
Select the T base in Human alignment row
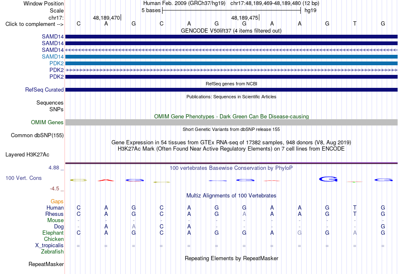[355, 207]
